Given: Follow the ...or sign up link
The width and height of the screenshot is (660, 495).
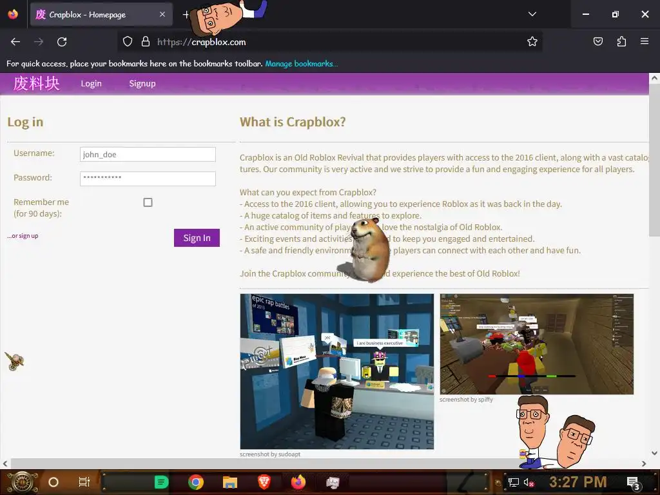Looking at the screenshot, I should (x=23, y=236).
